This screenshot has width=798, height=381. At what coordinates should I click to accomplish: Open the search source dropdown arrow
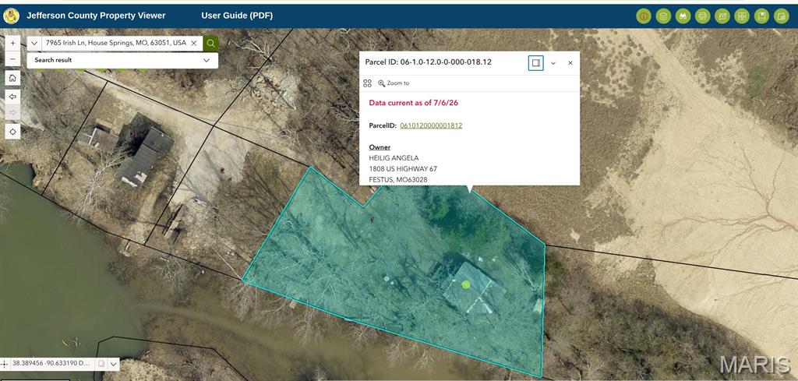tap(34, 43)
